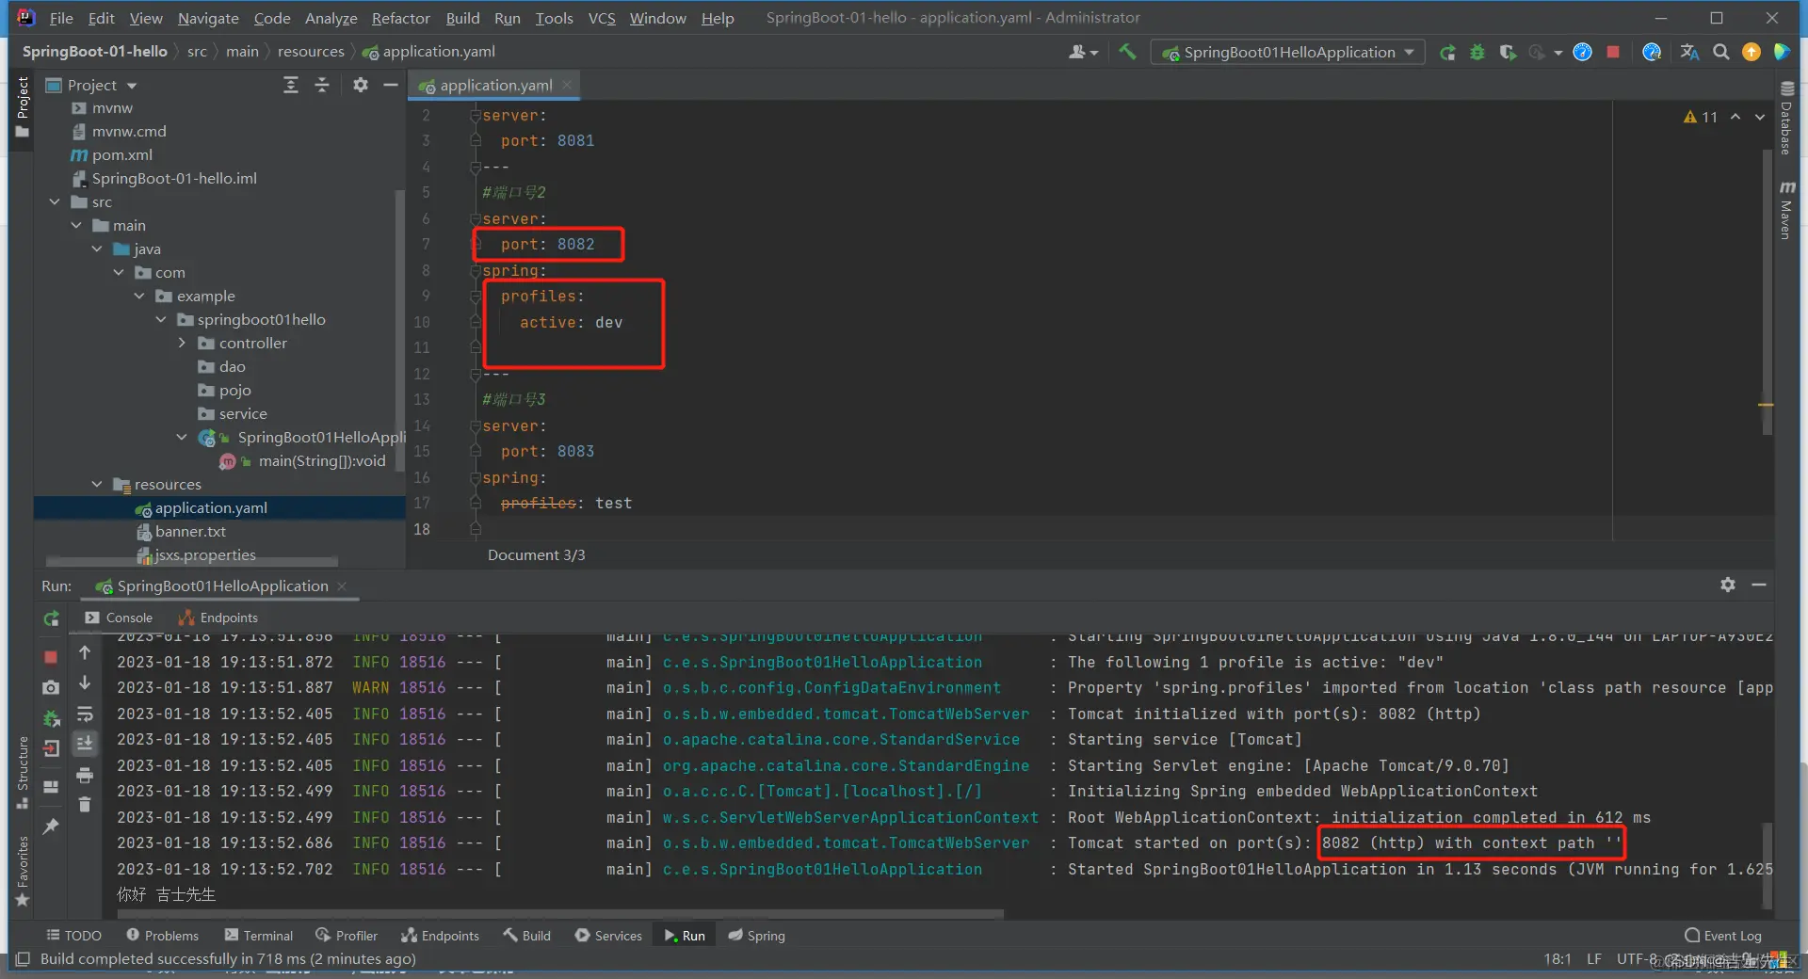Screen dimensions: 1808x979
Task: Collapse the resources folder chevron
Action: point(97,484)
